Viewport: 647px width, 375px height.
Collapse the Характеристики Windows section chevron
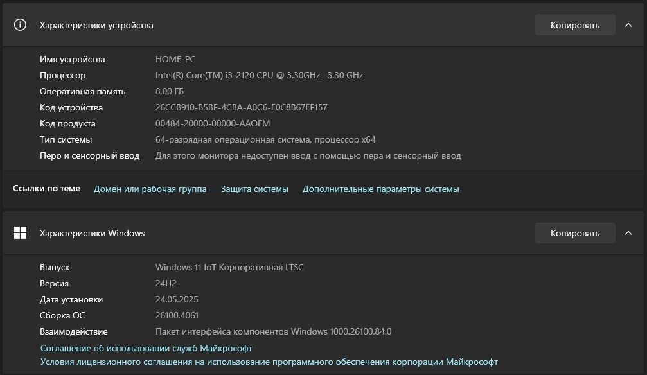[628, 233]
